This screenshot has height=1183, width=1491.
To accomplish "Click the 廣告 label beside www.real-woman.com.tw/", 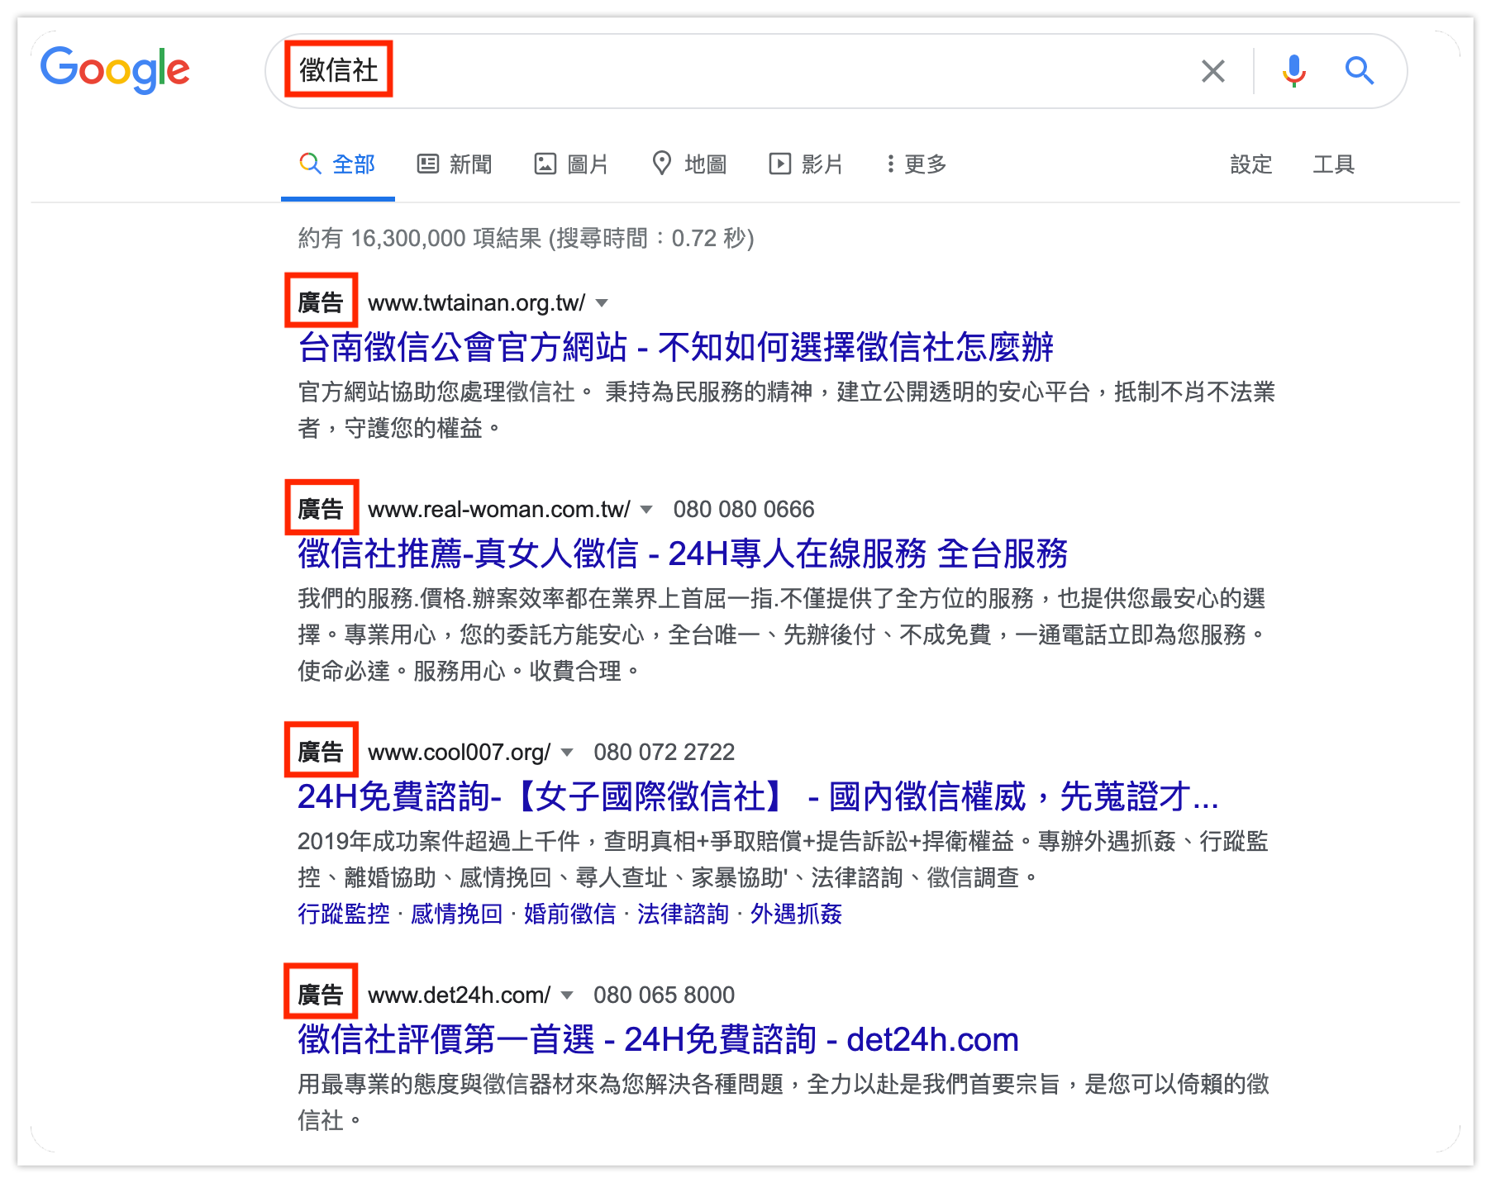I will point(321,509).
